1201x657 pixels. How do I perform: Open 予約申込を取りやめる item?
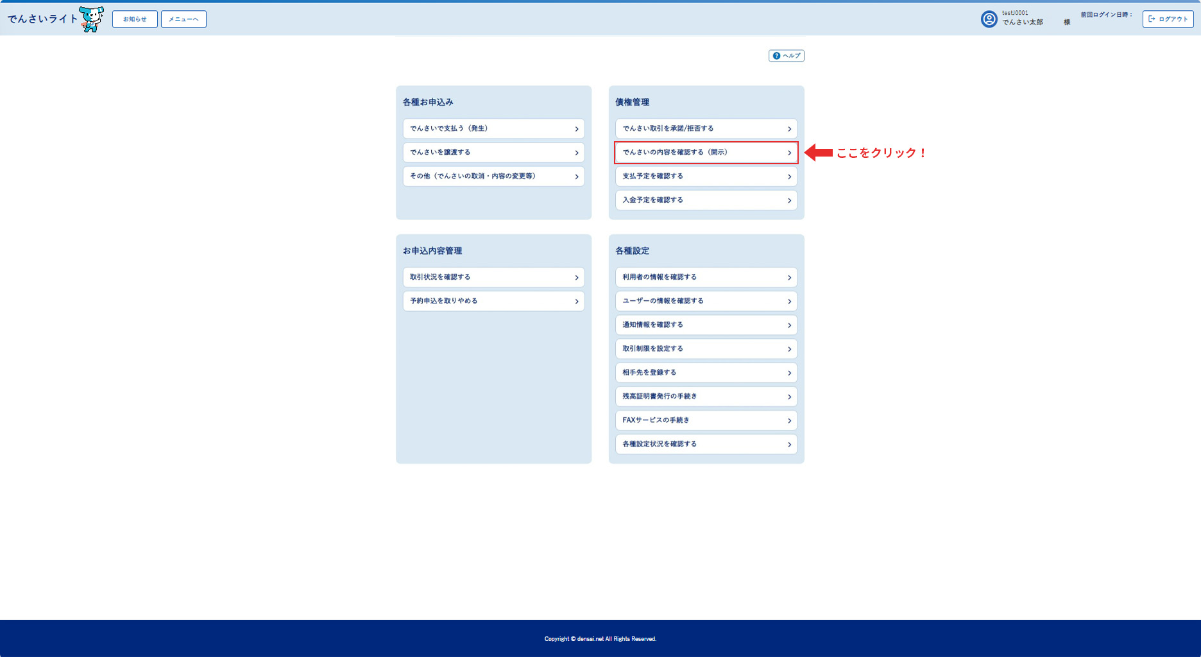click(x=493, y=301)
